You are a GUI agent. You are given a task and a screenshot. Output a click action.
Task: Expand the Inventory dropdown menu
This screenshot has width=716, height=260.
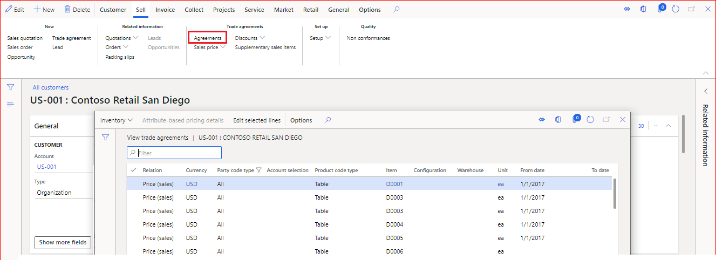117,120
